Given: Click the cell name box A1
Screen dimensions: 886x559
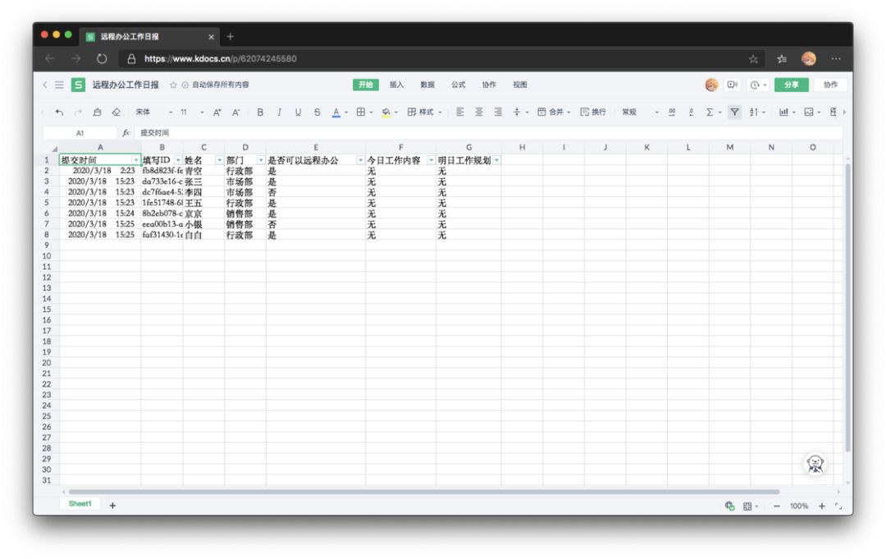Looking at the screenshot, I should pos(80,133).
